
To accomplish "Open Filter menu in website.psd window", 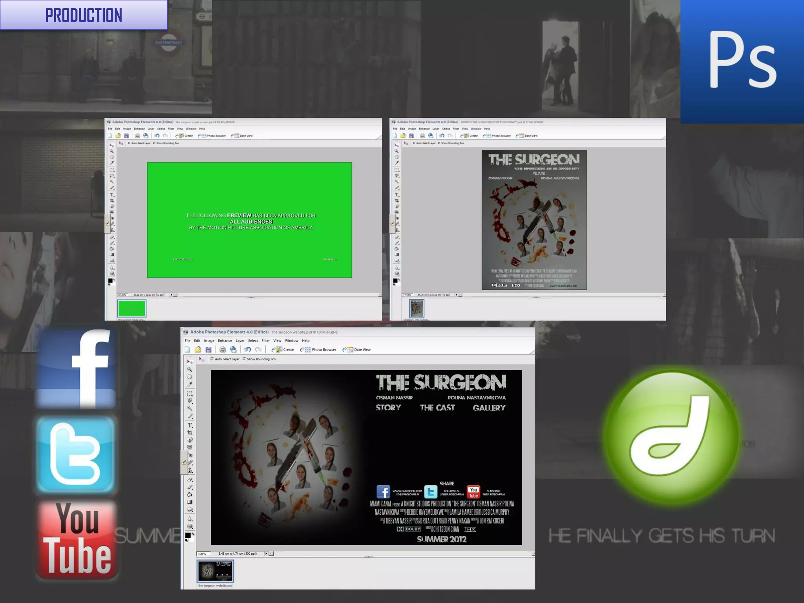I will 266,341.
